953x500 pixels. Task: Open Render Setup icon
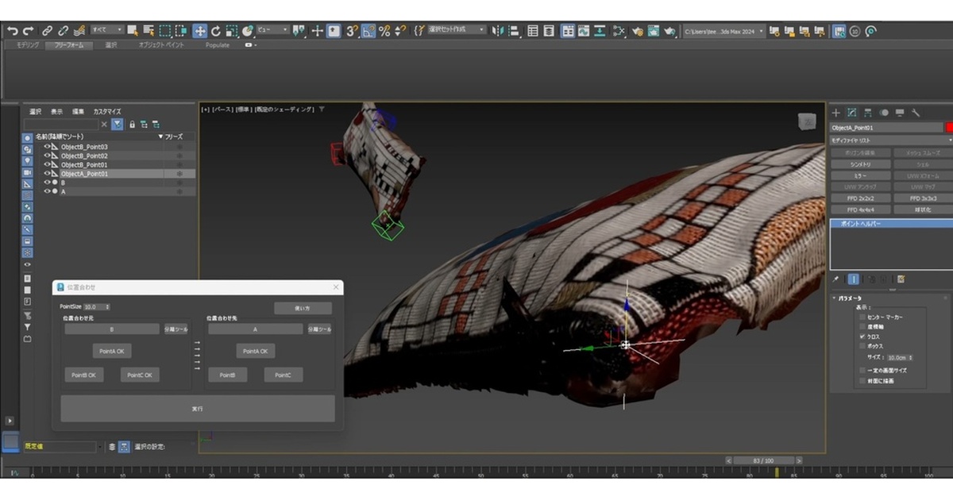pyautogui.click(x=637, y=30)
